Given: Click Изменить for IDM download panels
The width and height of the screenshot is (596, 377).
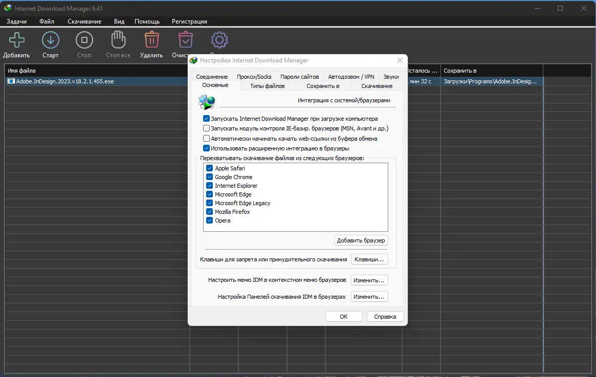Looking at the screenshot, I should point(369,296).
